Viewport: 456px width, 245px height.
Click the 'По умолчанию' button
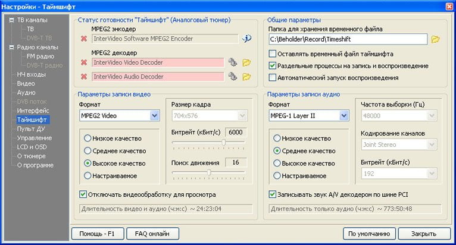tap(369, 234)
